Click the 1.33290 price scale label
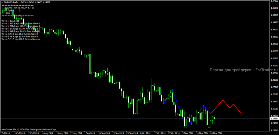Screen dimensions: 279x135 (274, 37)
